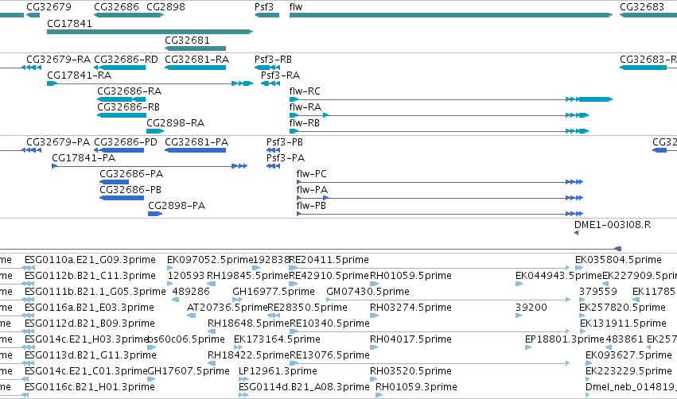This screenshot has width=677, height=399.
Task: Click the CG17841 gene bar
Action: point(150,32)
